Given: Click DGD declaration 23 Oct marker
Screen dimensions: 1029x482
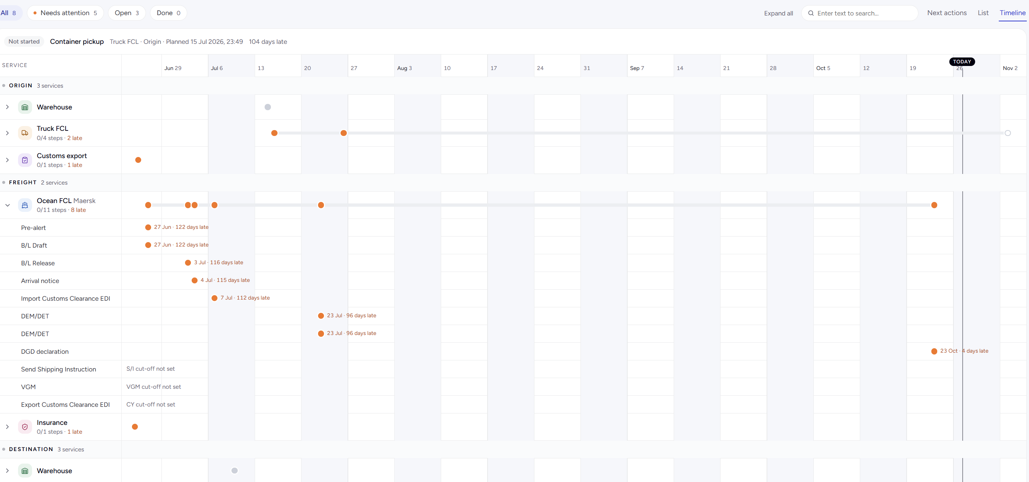Looking at the screenshot, I should tap(934, 352).
